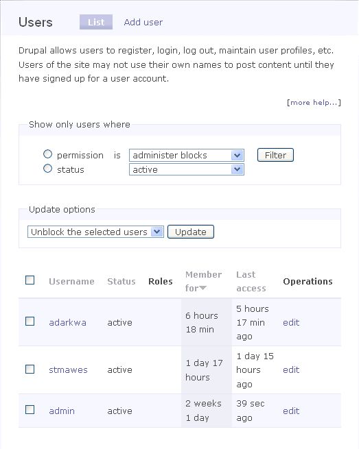Image resolution: width=359 pixels, height=449 pixels.
Task: Open the active status dropdown
Action: tap(187, 169)
